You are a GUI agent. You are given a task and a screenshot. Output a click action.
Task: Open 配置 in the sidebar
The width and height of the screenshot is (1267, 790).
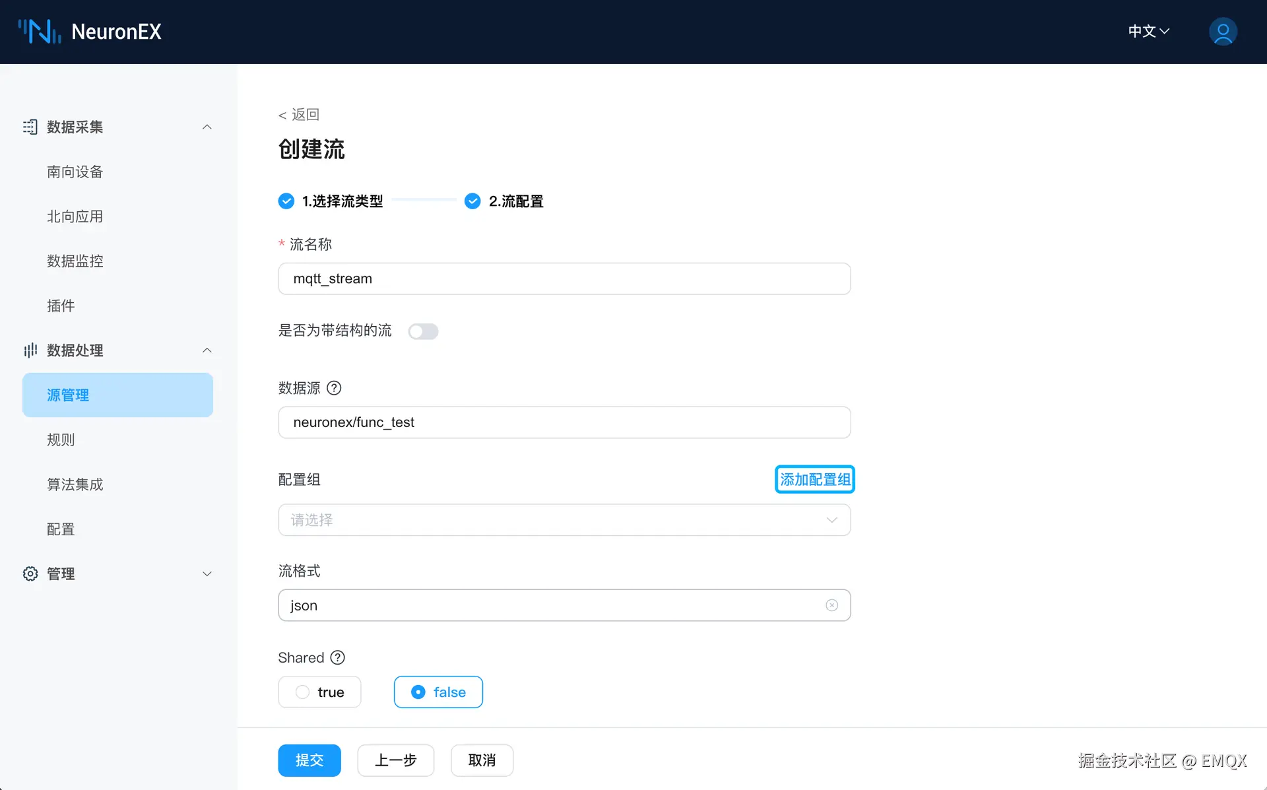coord(61,529)
